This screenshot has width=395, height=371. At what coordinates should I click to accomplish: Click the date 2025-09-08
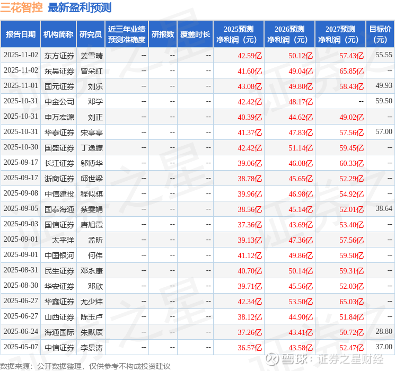click(21, 193)
